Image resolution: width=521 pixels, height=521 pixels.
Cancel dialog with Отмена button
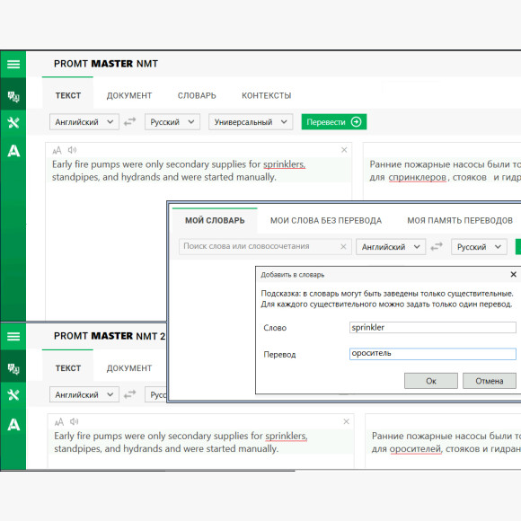(490, 381)
